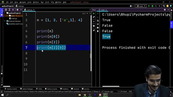Toggle scroll to end in Run console
The width and height of the screenshot is (173, 97).
coord(98,24)
